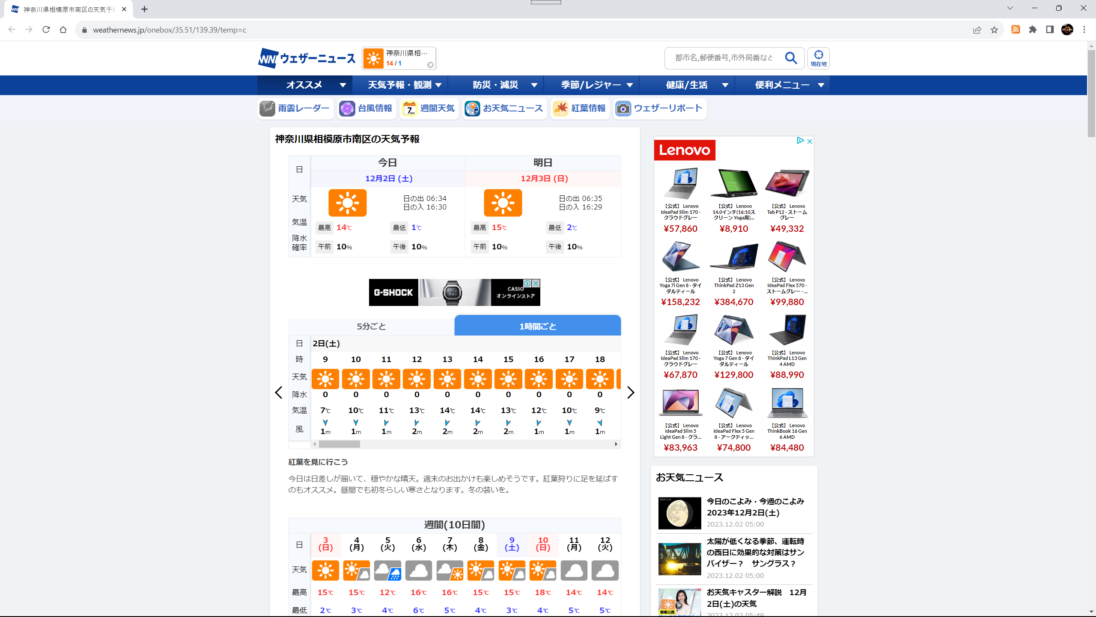The height and width of the screenshot is (617, 1096).
Task: Click the site info lock icon
Action: [x=84, y=30]
